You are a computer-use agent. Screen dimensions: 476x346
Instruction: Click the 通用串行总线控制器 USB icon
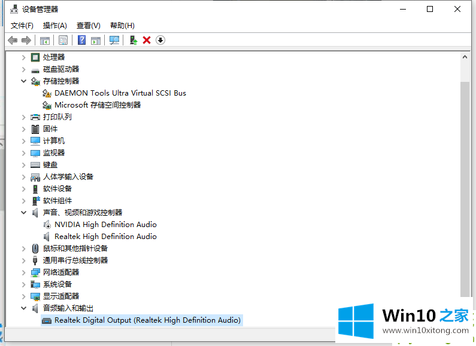[x=35, y=261]
